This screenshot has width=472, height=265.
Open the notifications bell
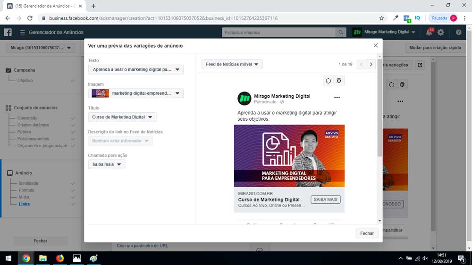tap(429, 32)
